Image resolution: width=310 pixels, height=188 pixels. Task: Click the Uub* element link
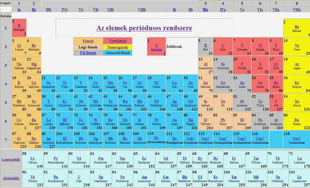click(190, 138)
